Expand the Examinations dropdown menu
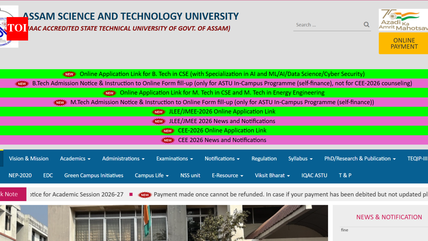 (175, 158)
